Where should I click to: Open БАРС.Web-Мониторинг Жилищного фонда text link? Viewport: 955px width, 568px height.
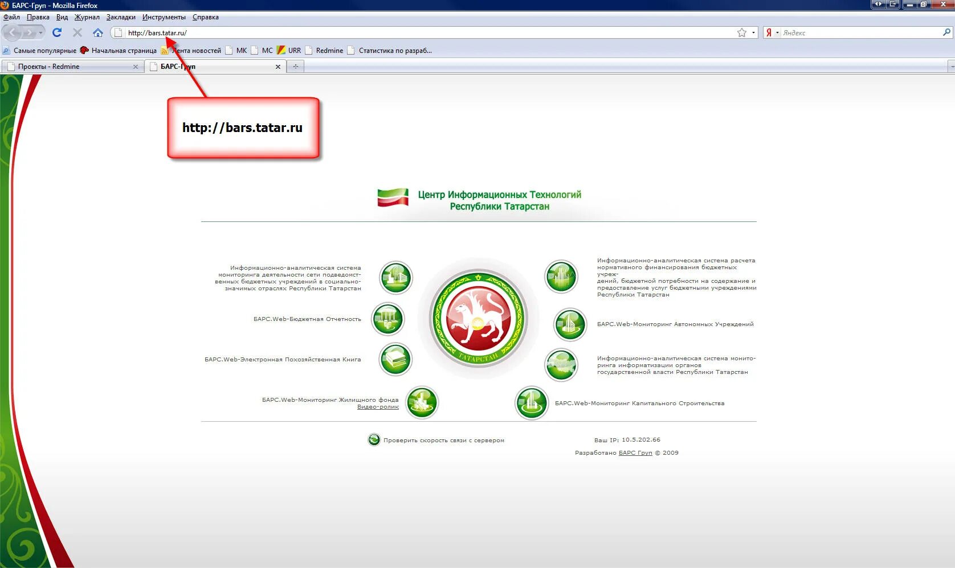coord(330,400)
